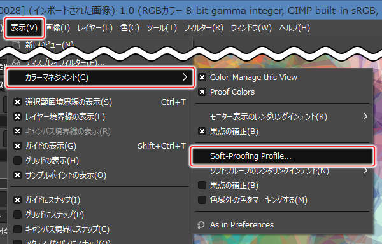Screen dimensions: 382x244
Task: Open the レイヤー(L) menu
Action: pos(95,28)
